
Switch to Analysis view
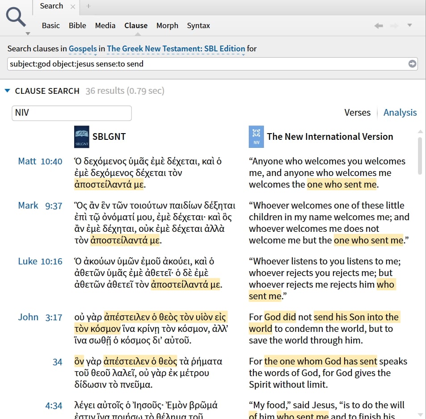click(x=400, y=113)
